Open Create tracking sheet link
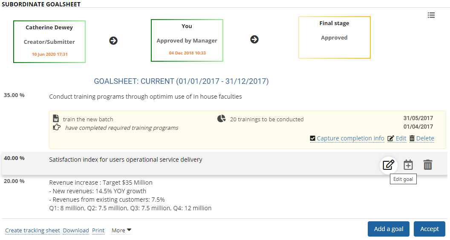This screenshot has height=240, width=450. tap(32, 231)
